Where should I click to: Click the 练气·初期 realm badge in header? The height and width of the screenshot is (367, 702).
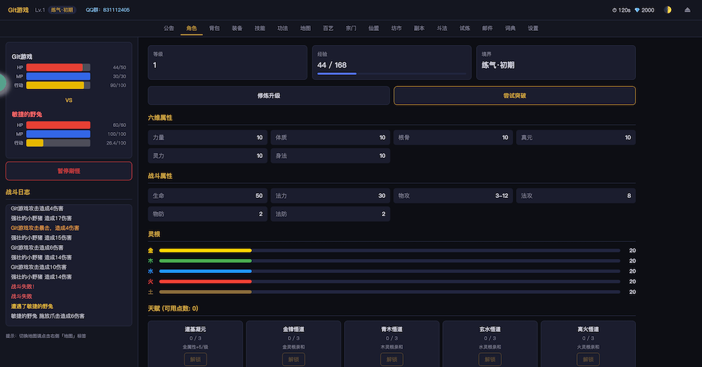[63, 10]
